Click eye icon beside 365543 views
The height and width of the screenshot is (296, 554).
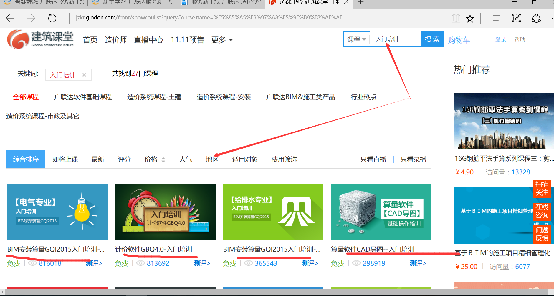(249, 263)
